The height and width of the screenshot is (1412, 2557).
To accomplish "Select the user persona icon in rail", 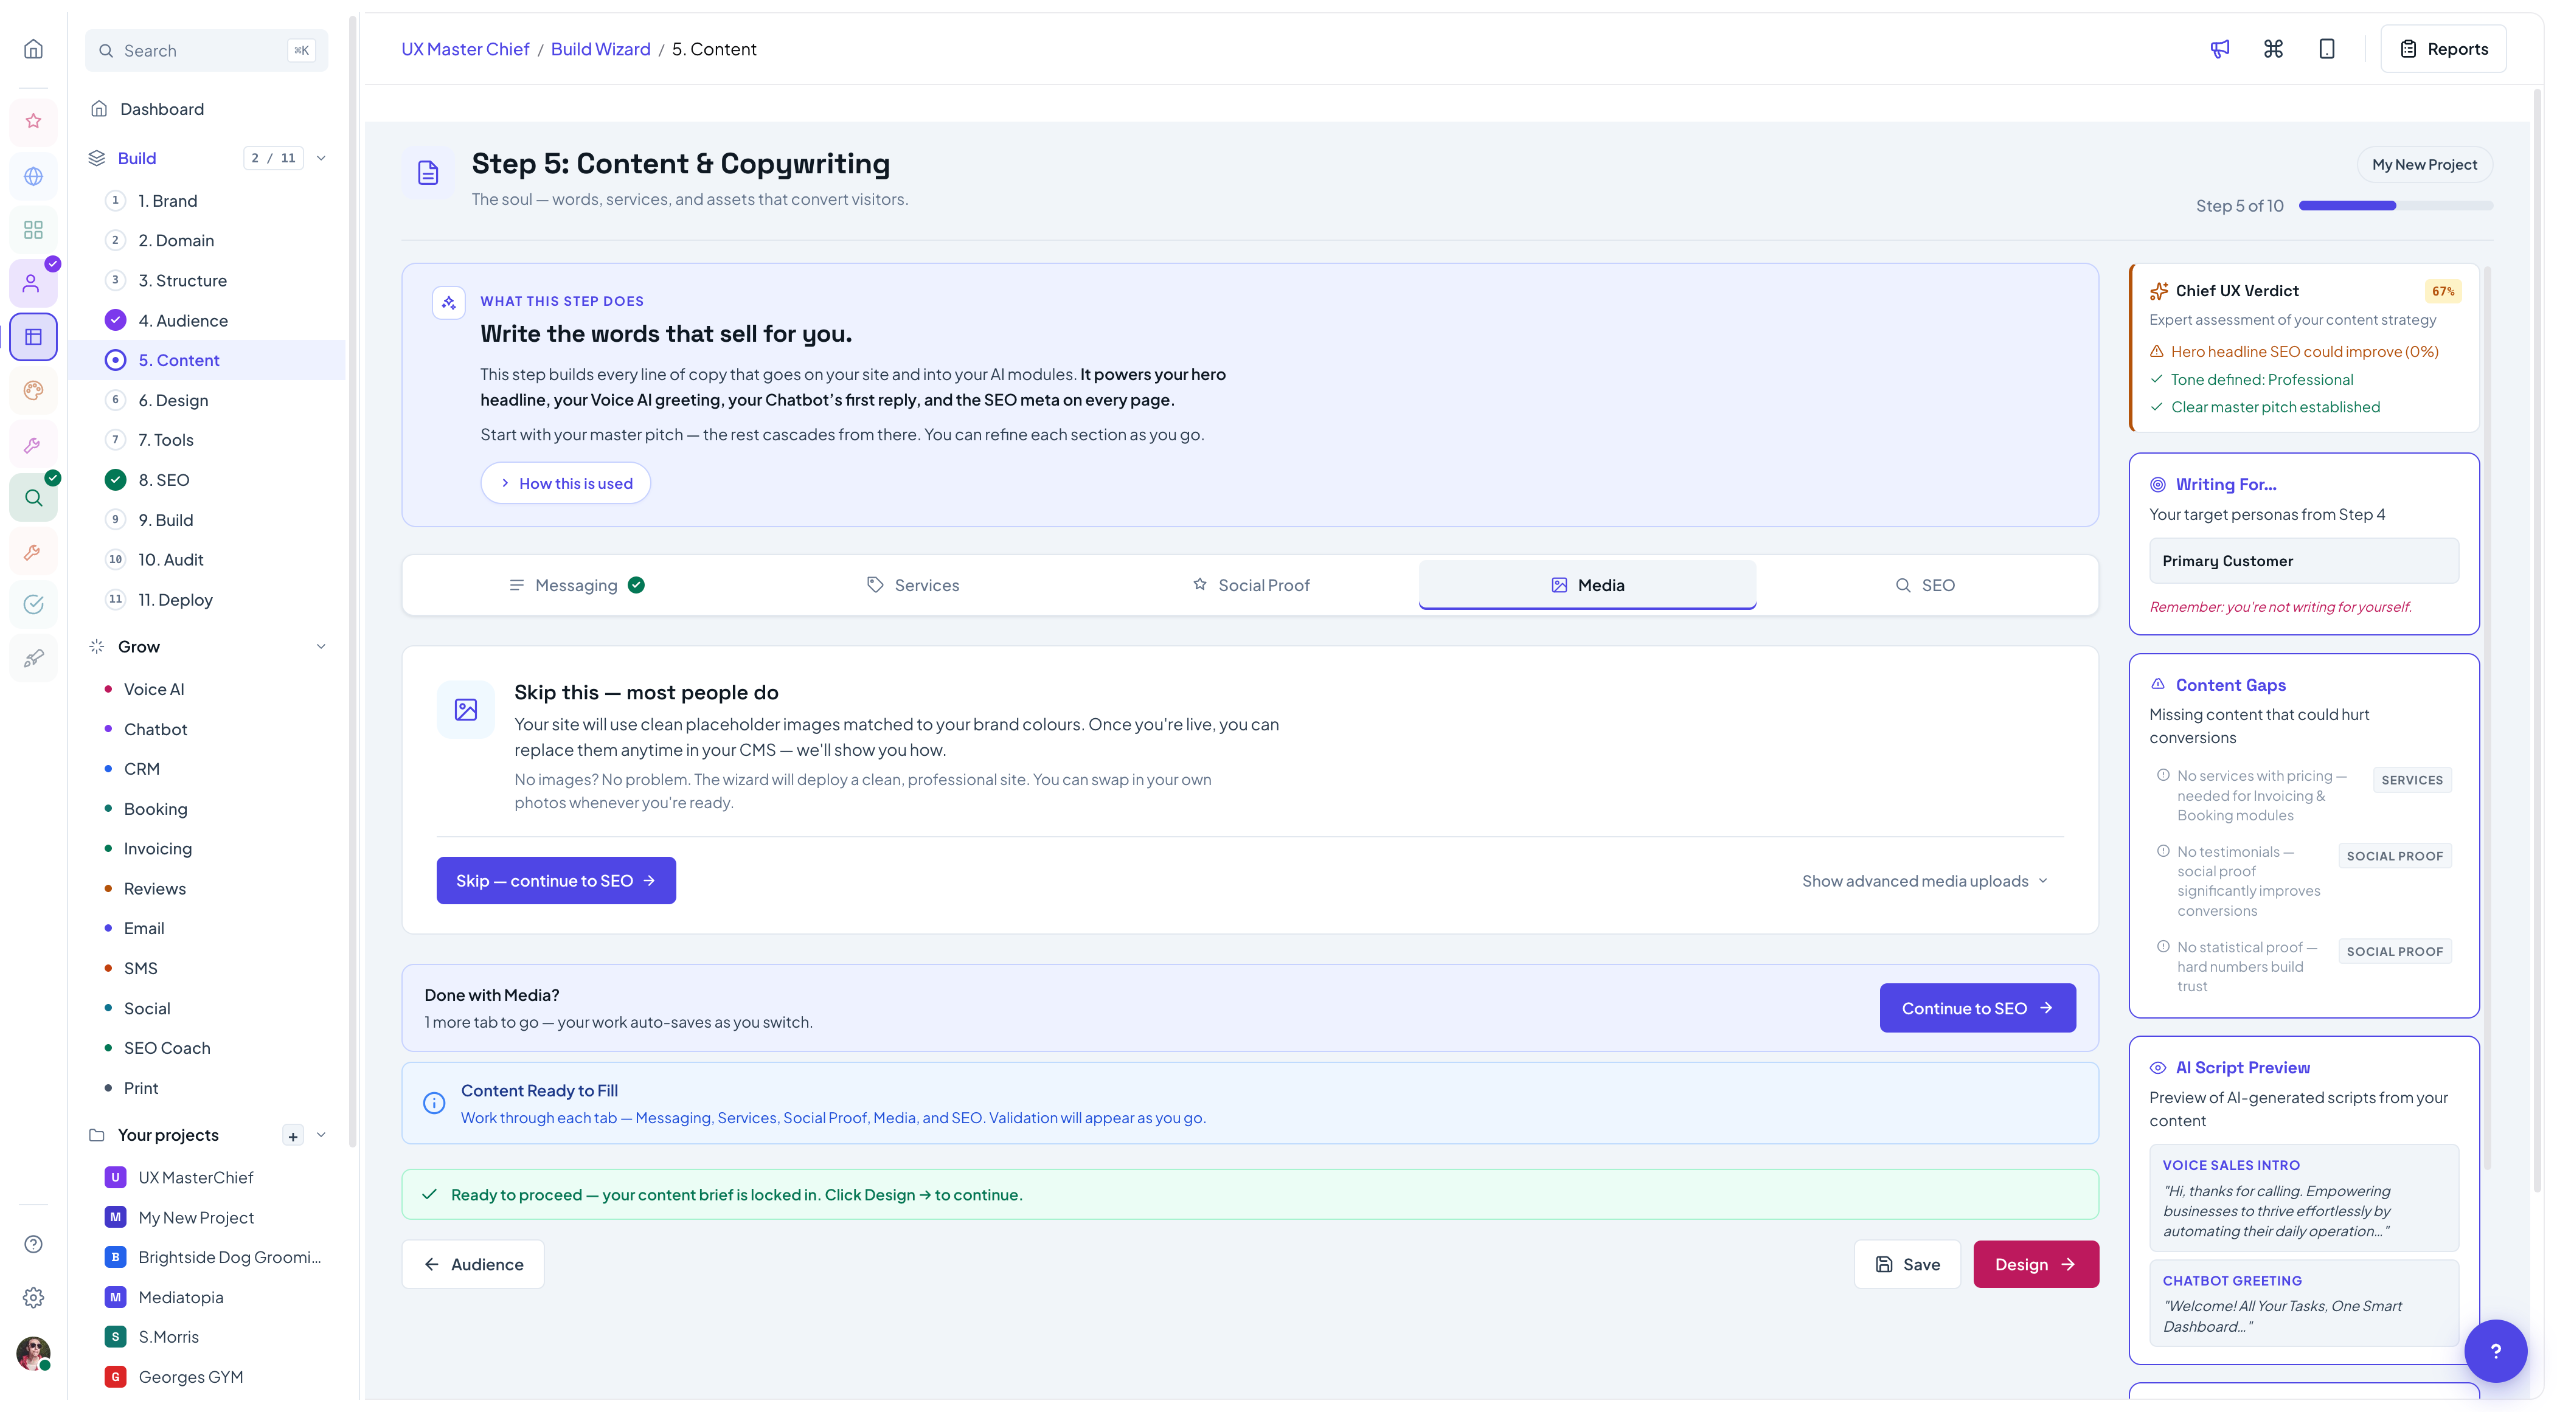I will coord(33,283).
